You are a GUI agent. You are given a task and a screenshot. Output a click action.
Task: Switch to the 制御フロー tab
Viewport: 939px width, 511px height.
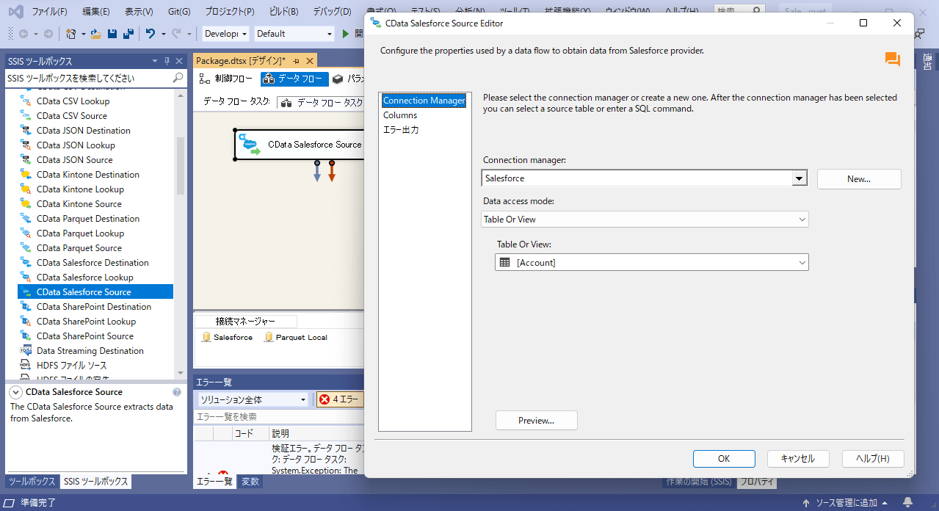tap(227, 79)
